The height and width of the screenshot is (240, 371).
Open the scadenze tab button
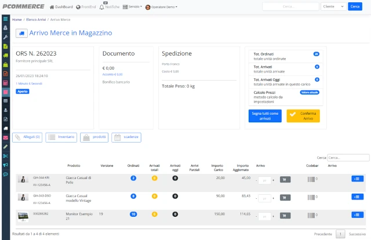click(x=126, y=137)
